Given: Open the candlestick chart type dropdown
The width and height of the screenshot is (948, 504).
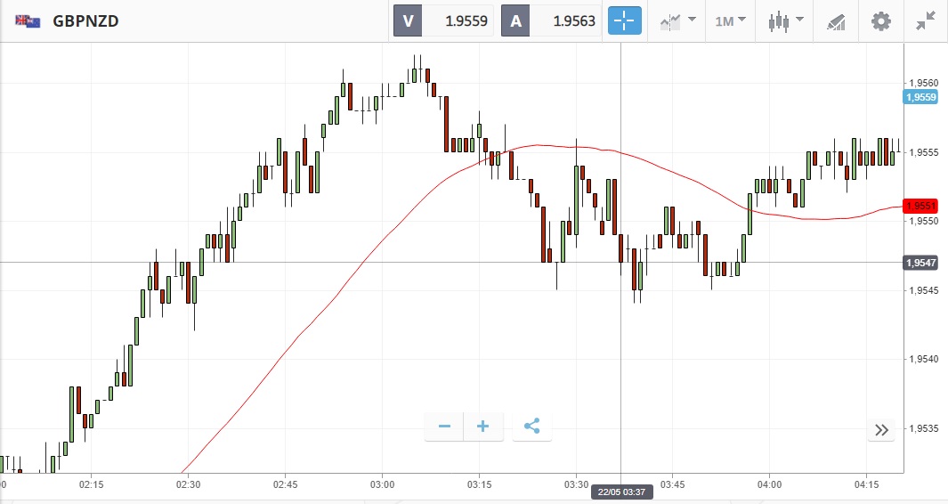Looking at the screenshot, I should (787, 20).
